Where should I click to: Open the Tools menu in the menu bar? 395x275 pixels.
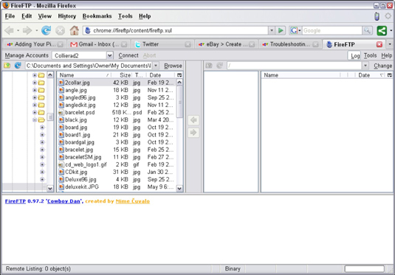126,16
